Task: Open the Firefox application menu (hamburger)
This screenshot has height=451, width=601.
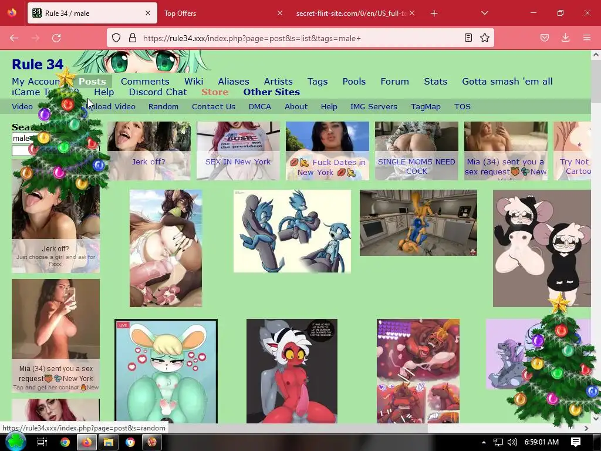Action: pyautogui.click(x=587, y=38)
